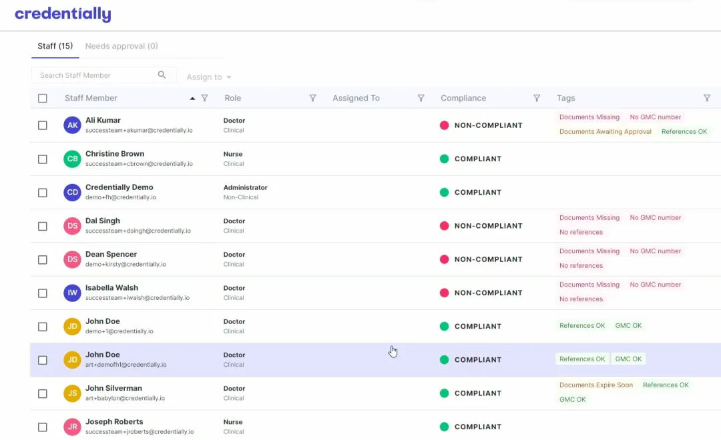Check the box for Christine Brown
Viewport: 721px width, 440px height.
(43, 159)
